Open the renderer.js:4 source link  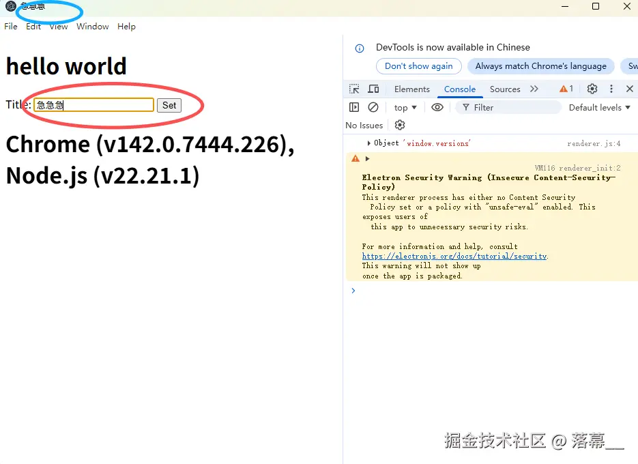tap(594, 143)
